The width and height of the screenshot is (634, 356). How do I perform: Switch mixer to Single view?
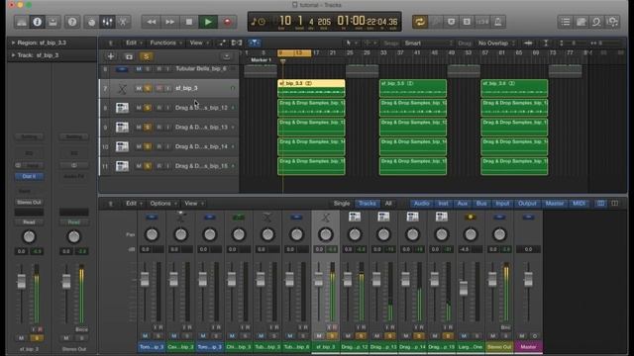pyautogui.click(x=342, y=204)
